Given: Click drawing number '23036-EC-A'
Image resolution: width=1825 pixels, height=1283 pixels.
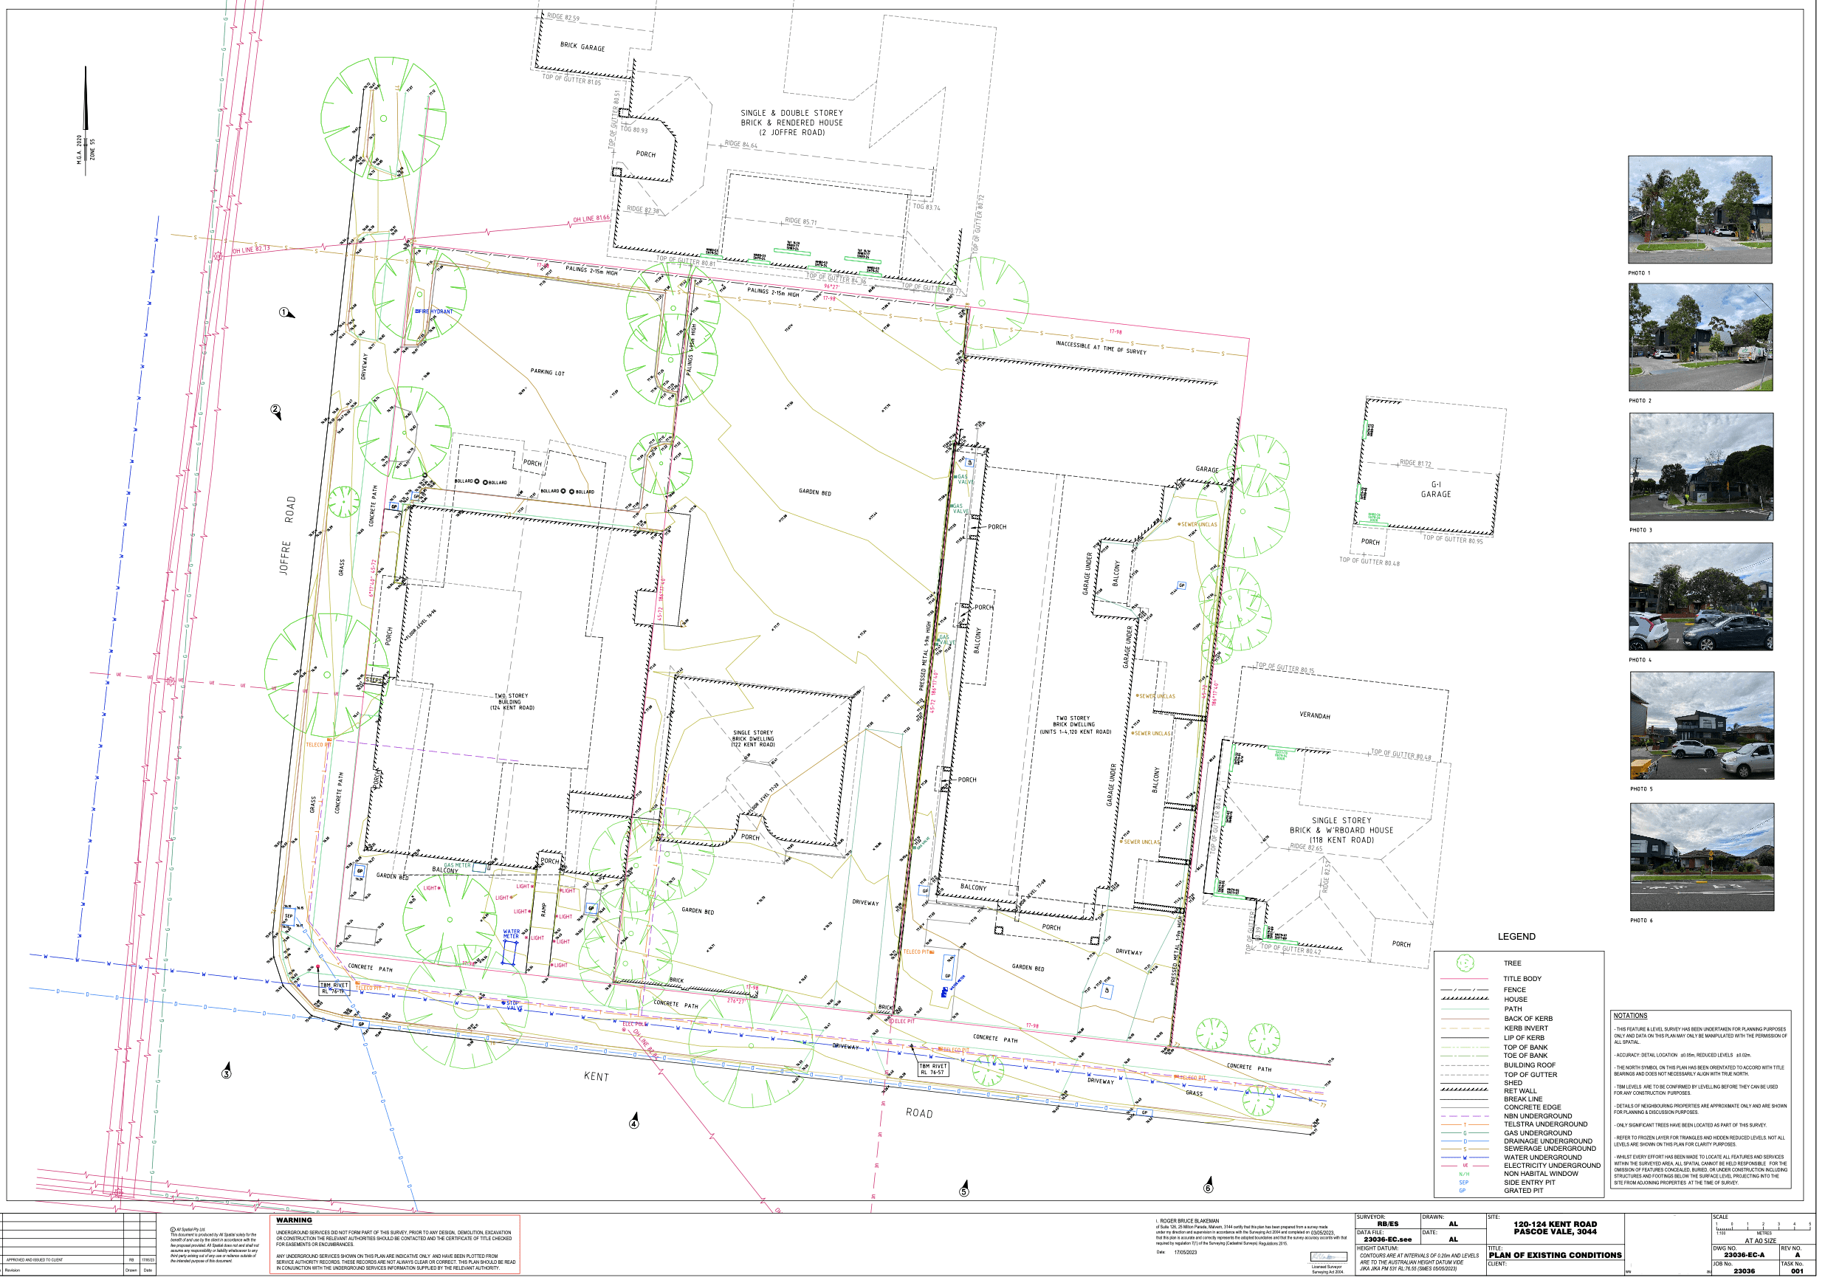Looking at the screenshot, I should point(1744,1255).
